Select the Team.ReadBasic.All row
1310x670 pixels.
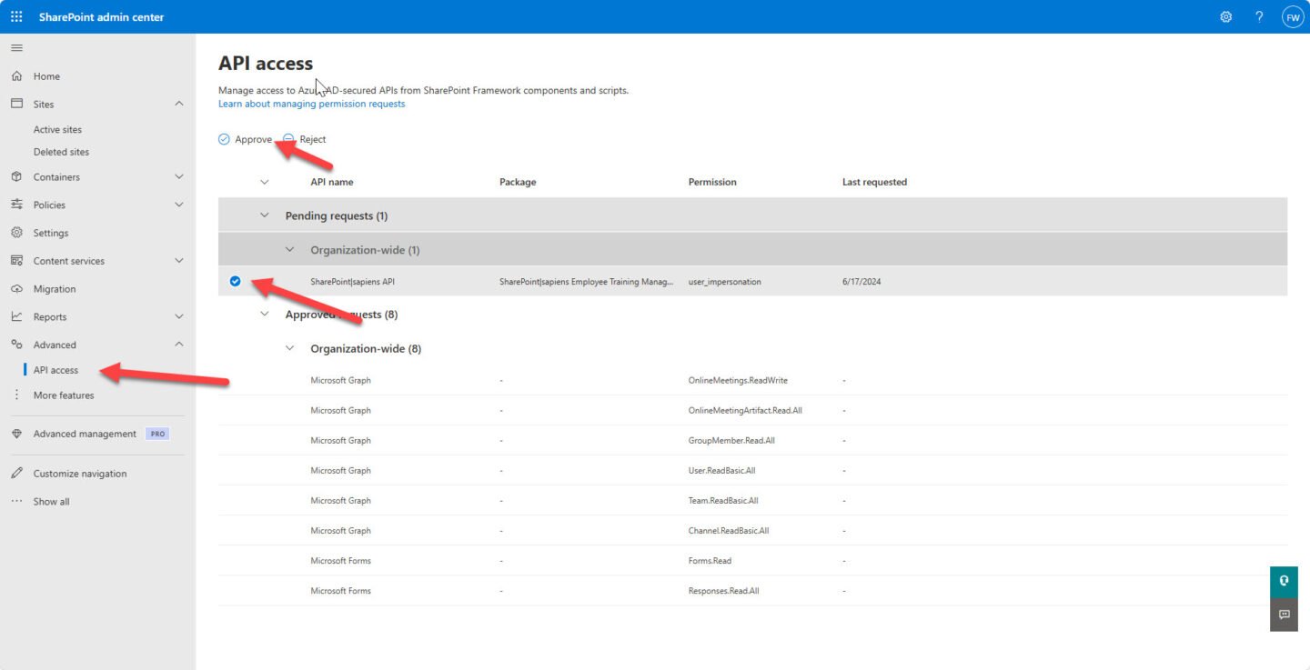[752, 500]
